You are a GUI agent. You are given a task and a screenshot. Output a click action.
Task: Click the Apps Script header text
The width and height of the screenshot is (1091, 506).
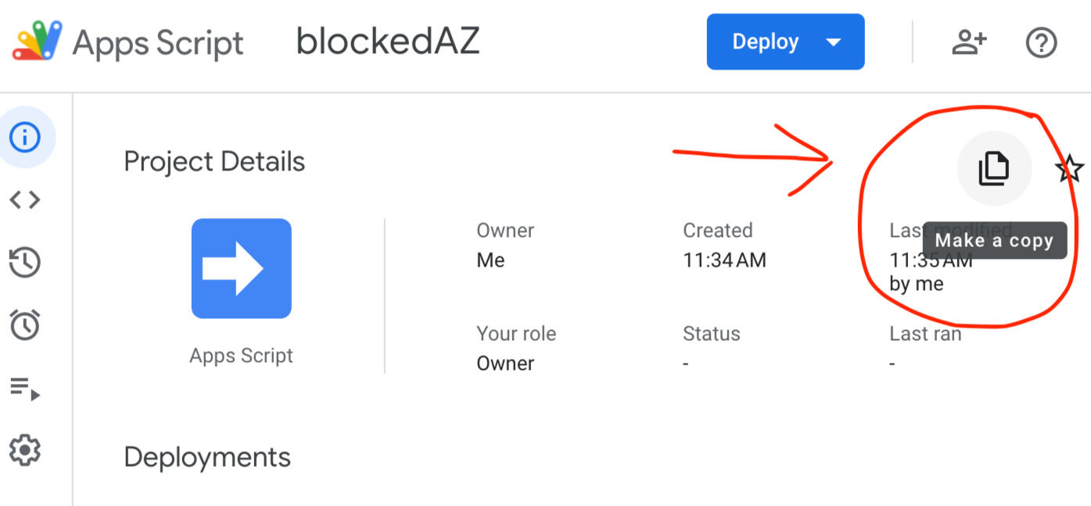[x=158, y=42]
